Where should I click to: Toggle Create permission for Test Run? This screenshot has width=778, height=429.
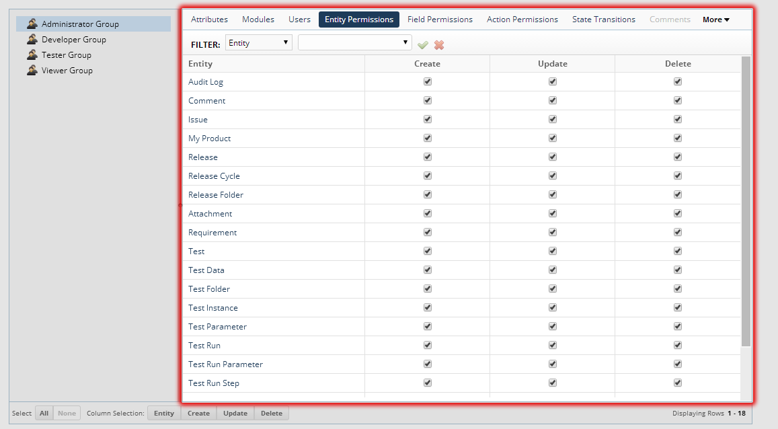click(x=428, y=345)
